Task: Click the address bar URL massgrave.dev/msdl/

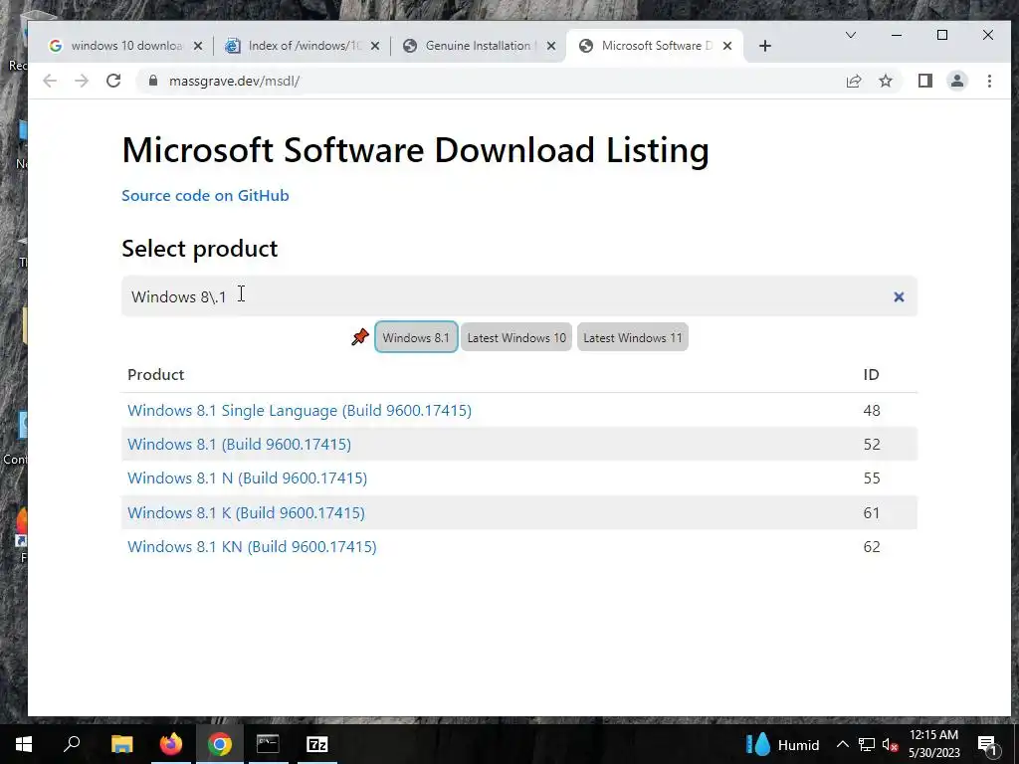Action: [234, 81]
